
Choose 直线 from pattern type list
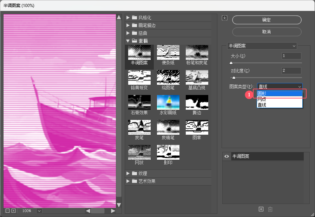click(280, 105)
